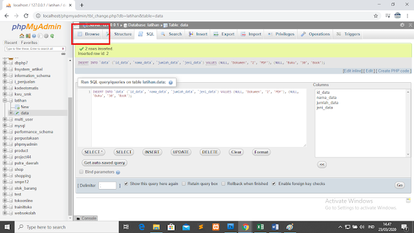This screenshot has width=414, height=233.
Task: Open Excel from the taskbar
Action: pyautogui.click(x=260, y=227)
